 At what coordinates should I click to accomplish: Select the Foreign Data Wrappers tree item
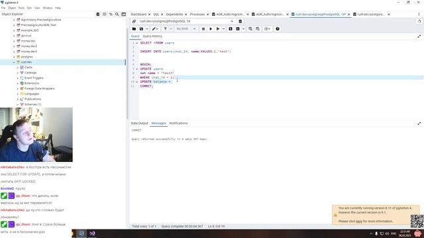tap(40, 89)
